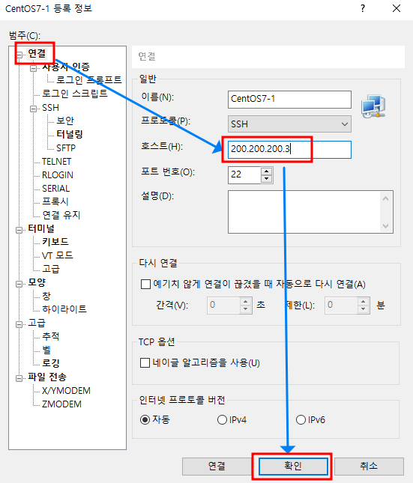Increase the port number with up arrow
413x483 pixels.
pos(267,171)
